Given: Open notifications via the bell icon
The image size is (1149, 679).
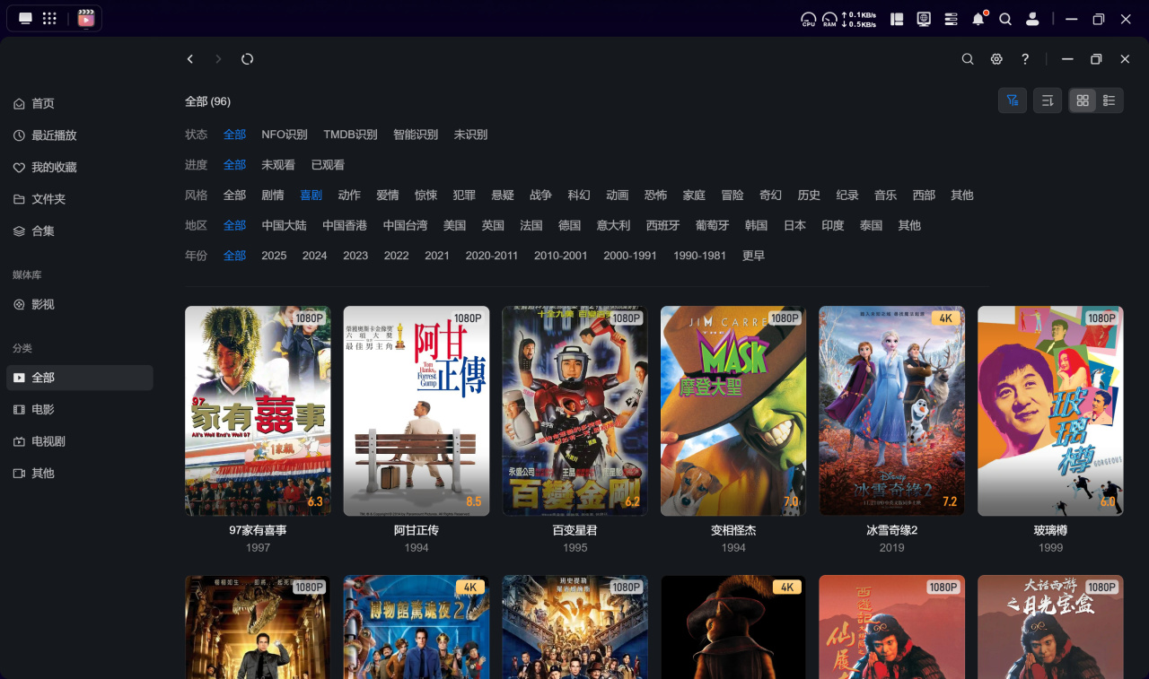Looking at the screenshot, I should [x=978, y=19].
